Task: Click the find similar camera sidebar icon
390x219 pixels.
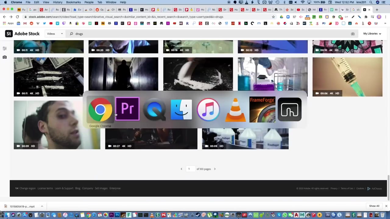Action: pos(5,57)
